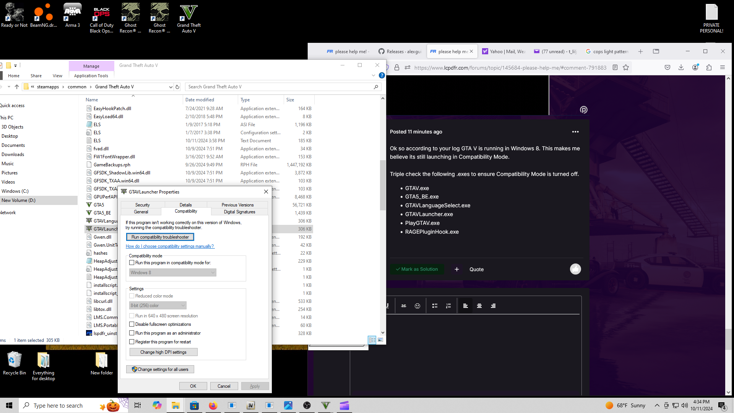Click the like reaction button on post
The height and width of the screenshot is (413, 734).
pos(575,269)
